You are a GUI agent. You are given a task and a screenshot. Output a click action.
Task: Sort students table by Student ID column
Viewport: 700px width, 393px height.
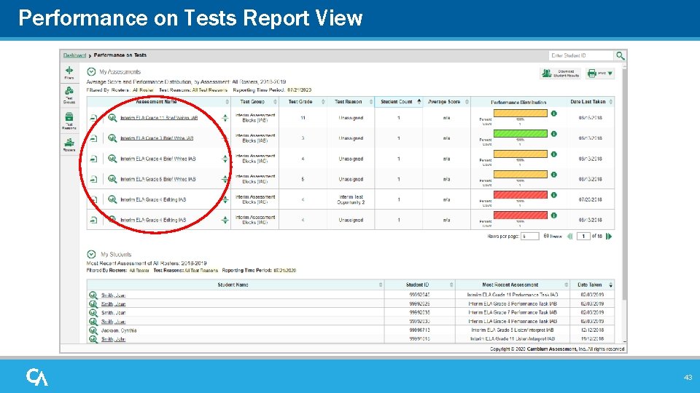(451, 285)
